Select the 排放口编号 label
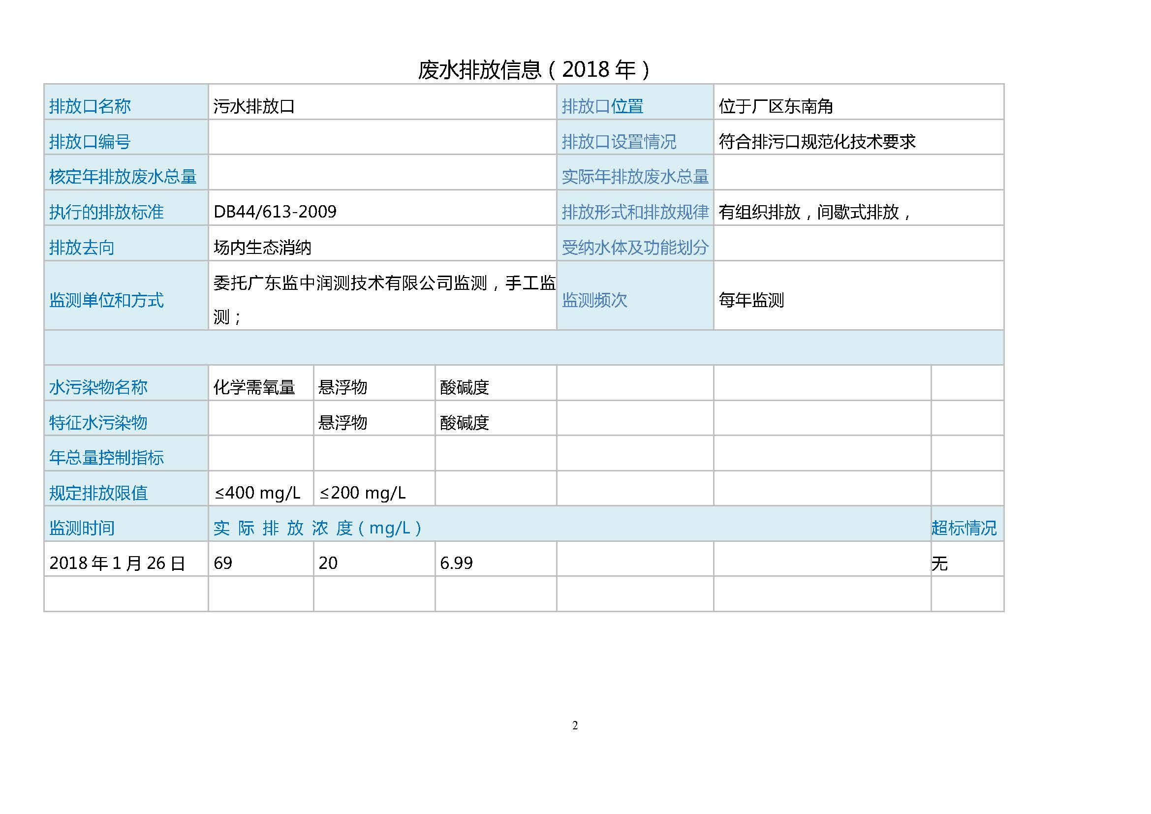The width and height of the screenshot is (1151, 814). pyautogui.click(x=90, y=142)
